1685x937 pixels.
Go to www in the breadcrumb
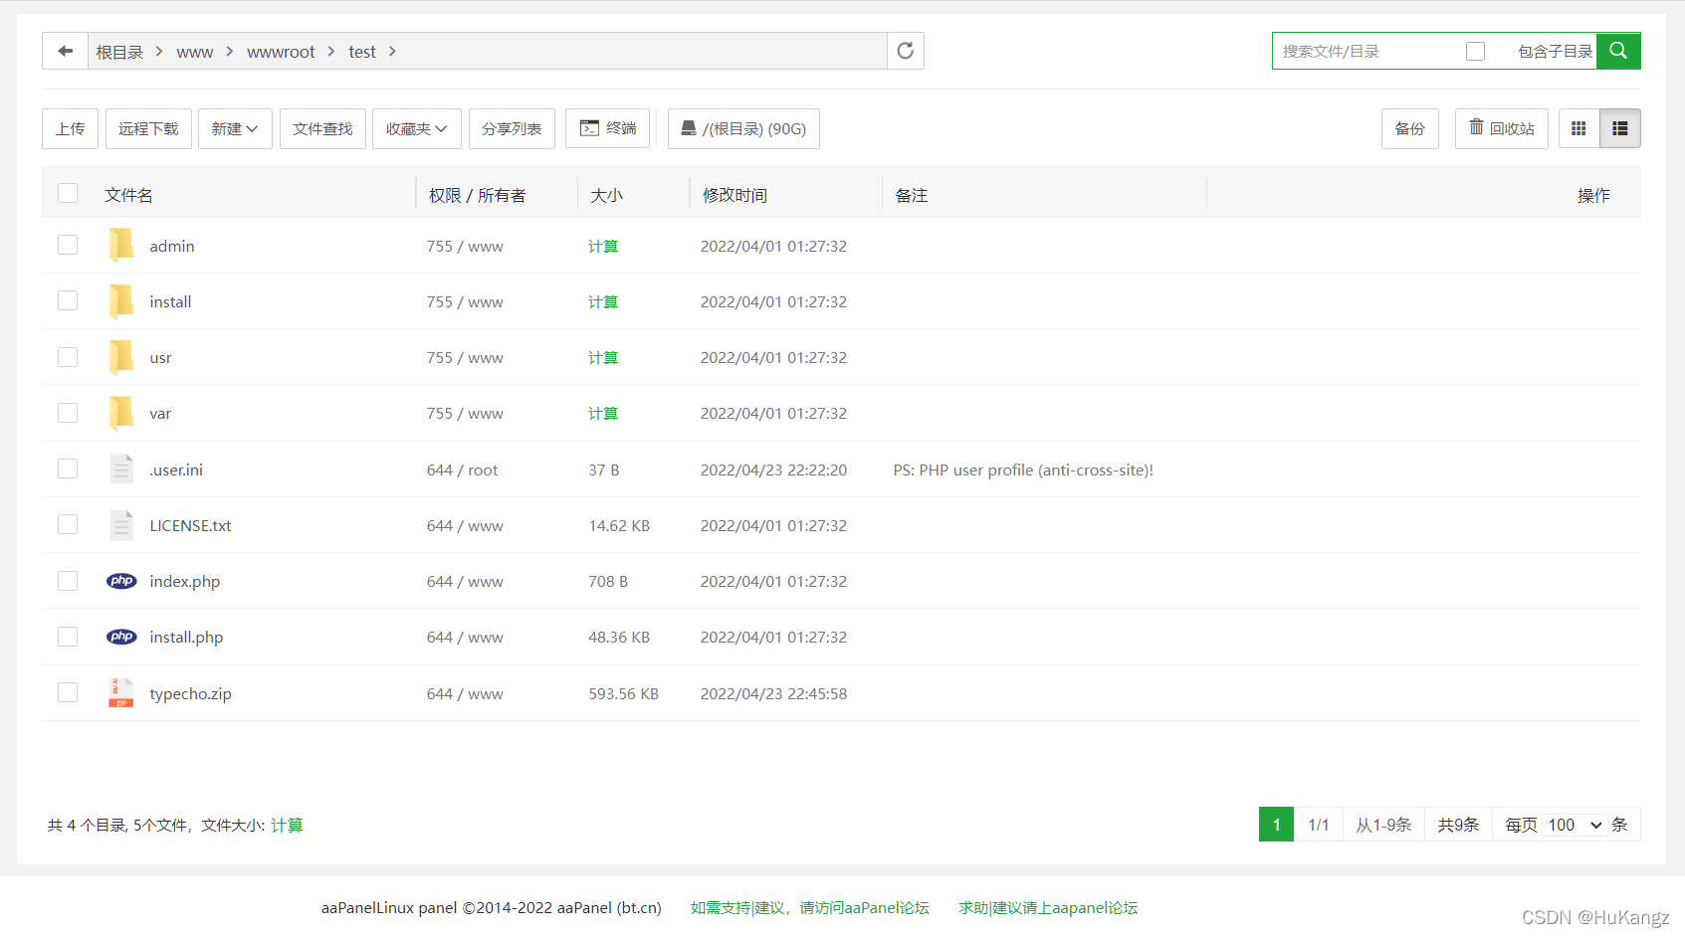[195, 52]
